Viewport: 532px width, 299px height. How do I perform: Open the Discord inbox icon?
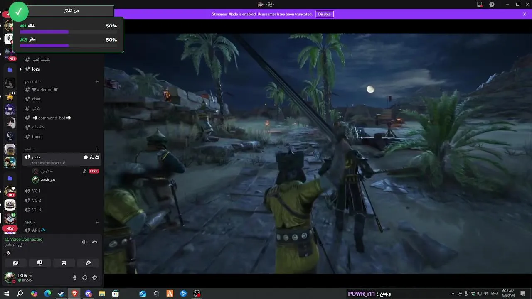click(480, 5)
